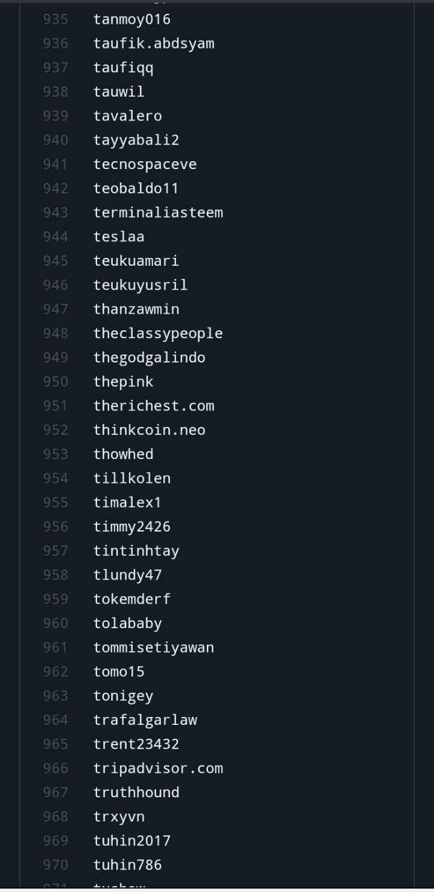Screen dimensions: 434x892
Task: Click line number 935
Action: [55, 20]
